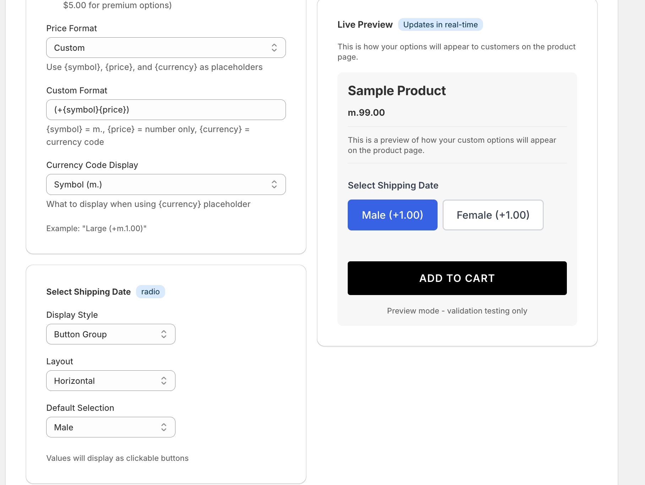Open the Currency Code Display dropdown
The width and height of the screenshot is (645, 485).
(166, 184)
